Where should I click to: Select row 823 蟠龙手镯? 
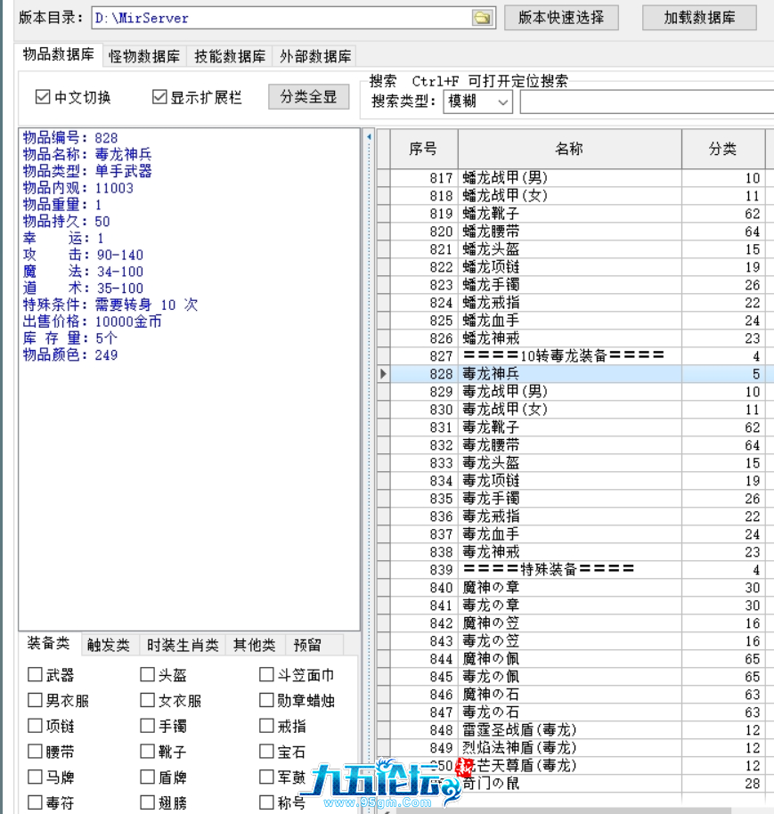576,285
